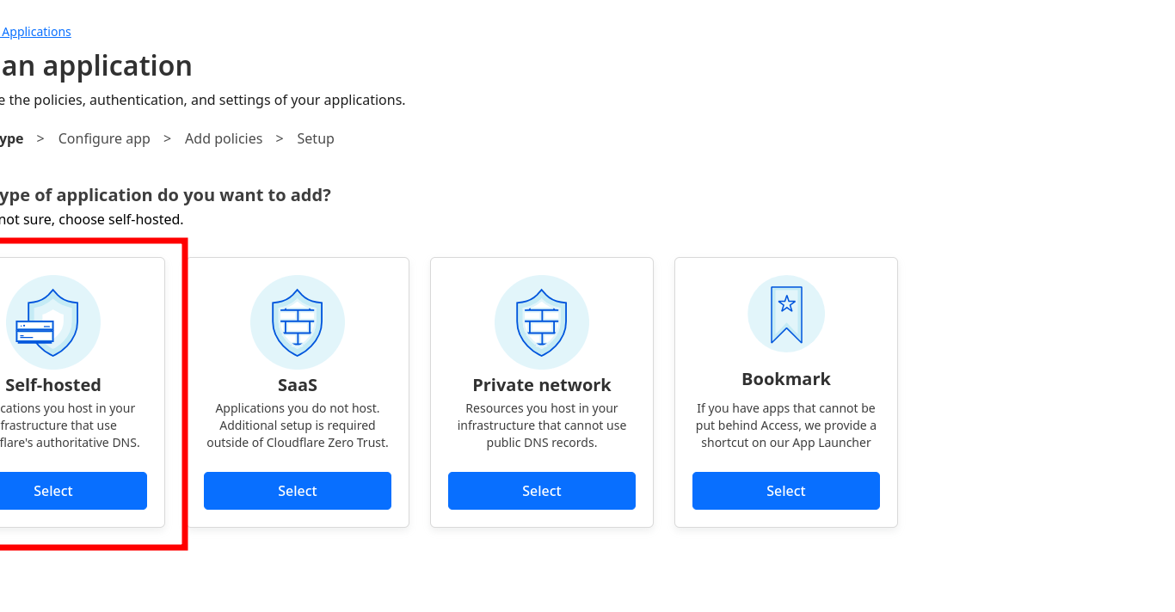Image resolution: width=1175 pixels, height=612 pixels.
Task: Click the server icon inside the SaaS shield
Action: click(x=298, y=322)
